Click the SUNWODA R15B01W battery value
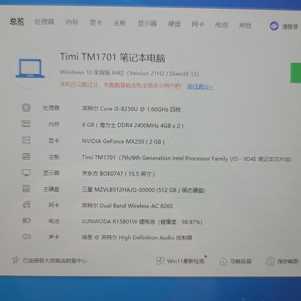Screen dimensions: 301x301 [142, 222]
